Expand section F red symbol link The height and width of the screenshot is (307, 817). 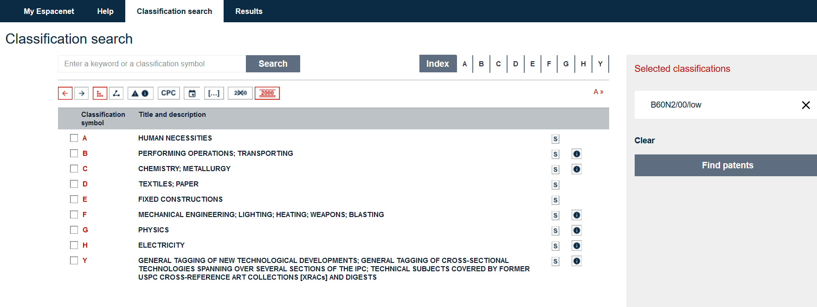85,215
